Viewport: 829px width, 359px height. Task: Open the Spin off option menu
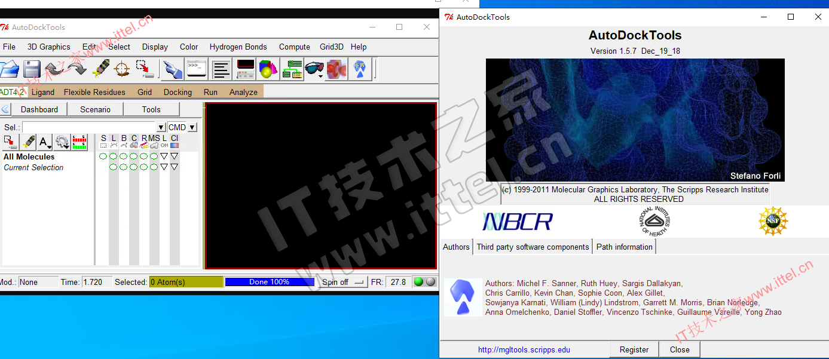point(343,282)
